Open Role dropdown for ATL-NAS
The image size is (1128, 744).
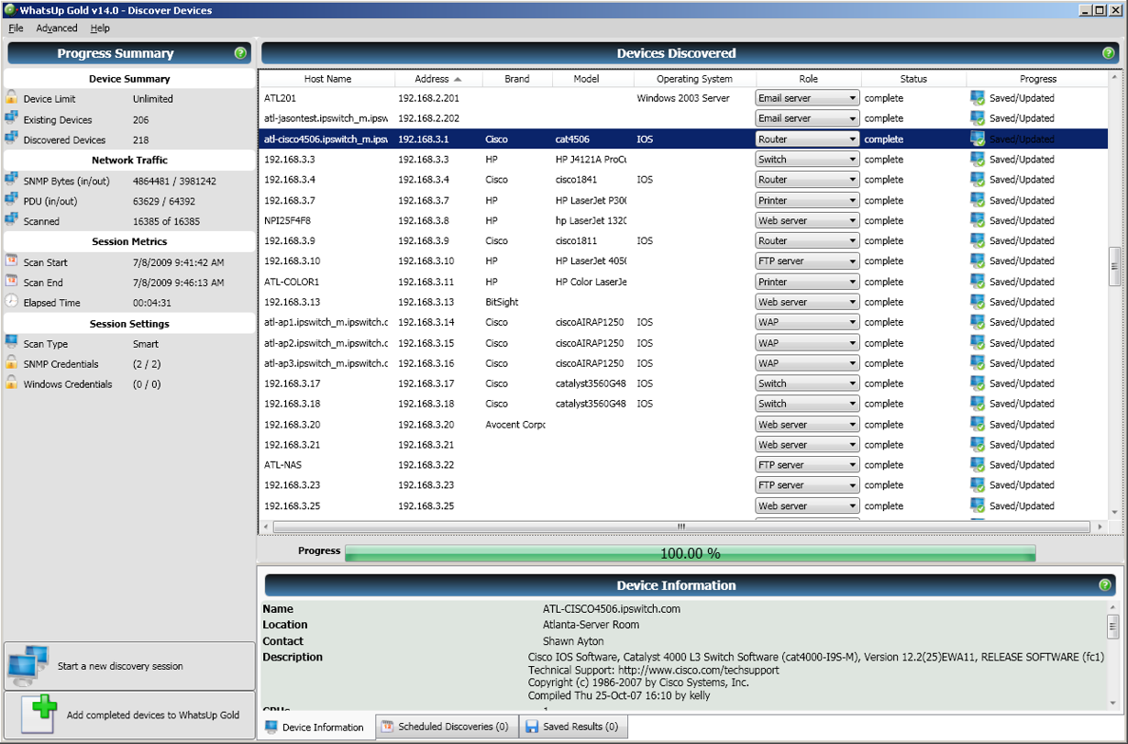(x=807, y=465)
